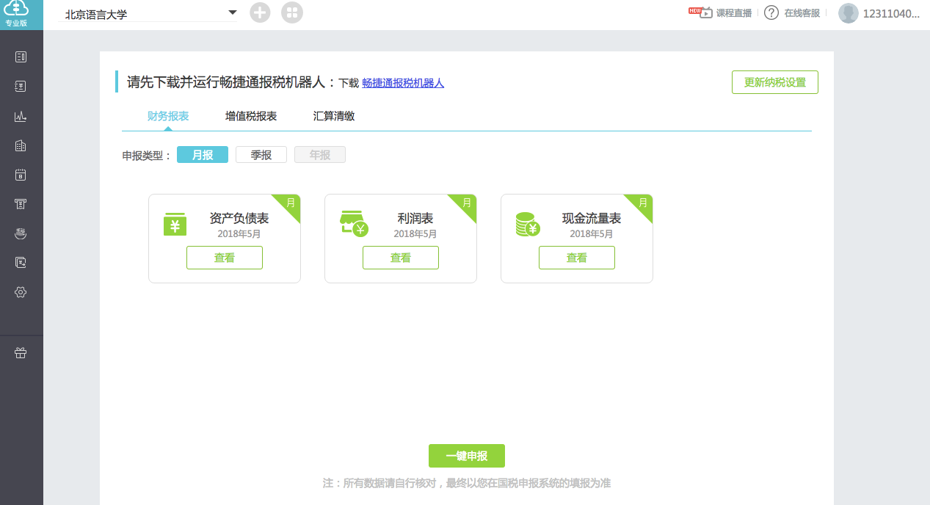Click the question mark help icon
Screen dimensions: 930x505
[x=771, y=12]
